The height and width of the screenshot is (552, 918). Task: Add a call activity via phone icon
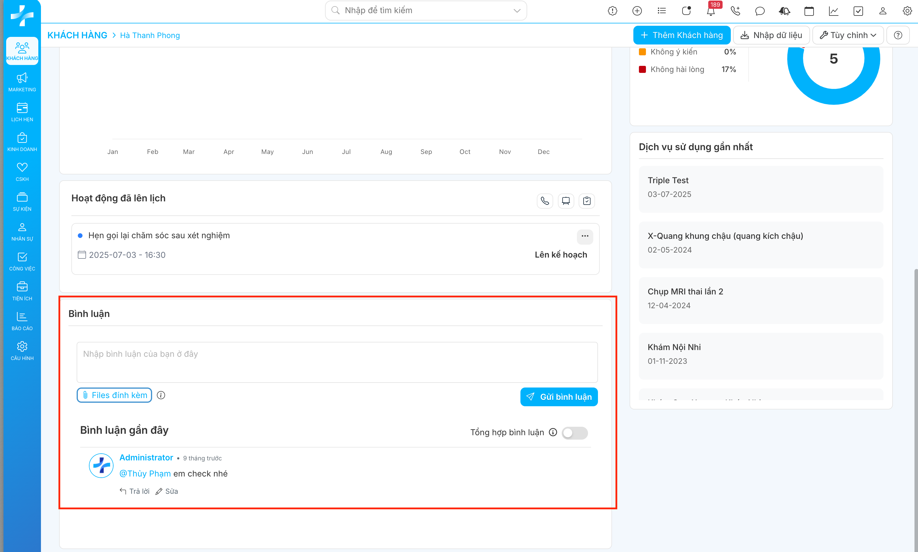(545, 201)
